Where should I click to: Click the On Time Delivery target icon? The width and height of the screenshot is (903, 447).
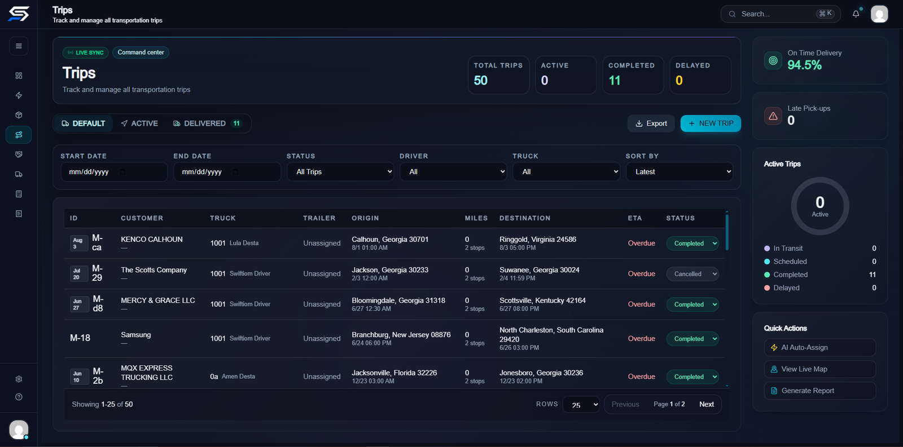[x=773, y=60]
